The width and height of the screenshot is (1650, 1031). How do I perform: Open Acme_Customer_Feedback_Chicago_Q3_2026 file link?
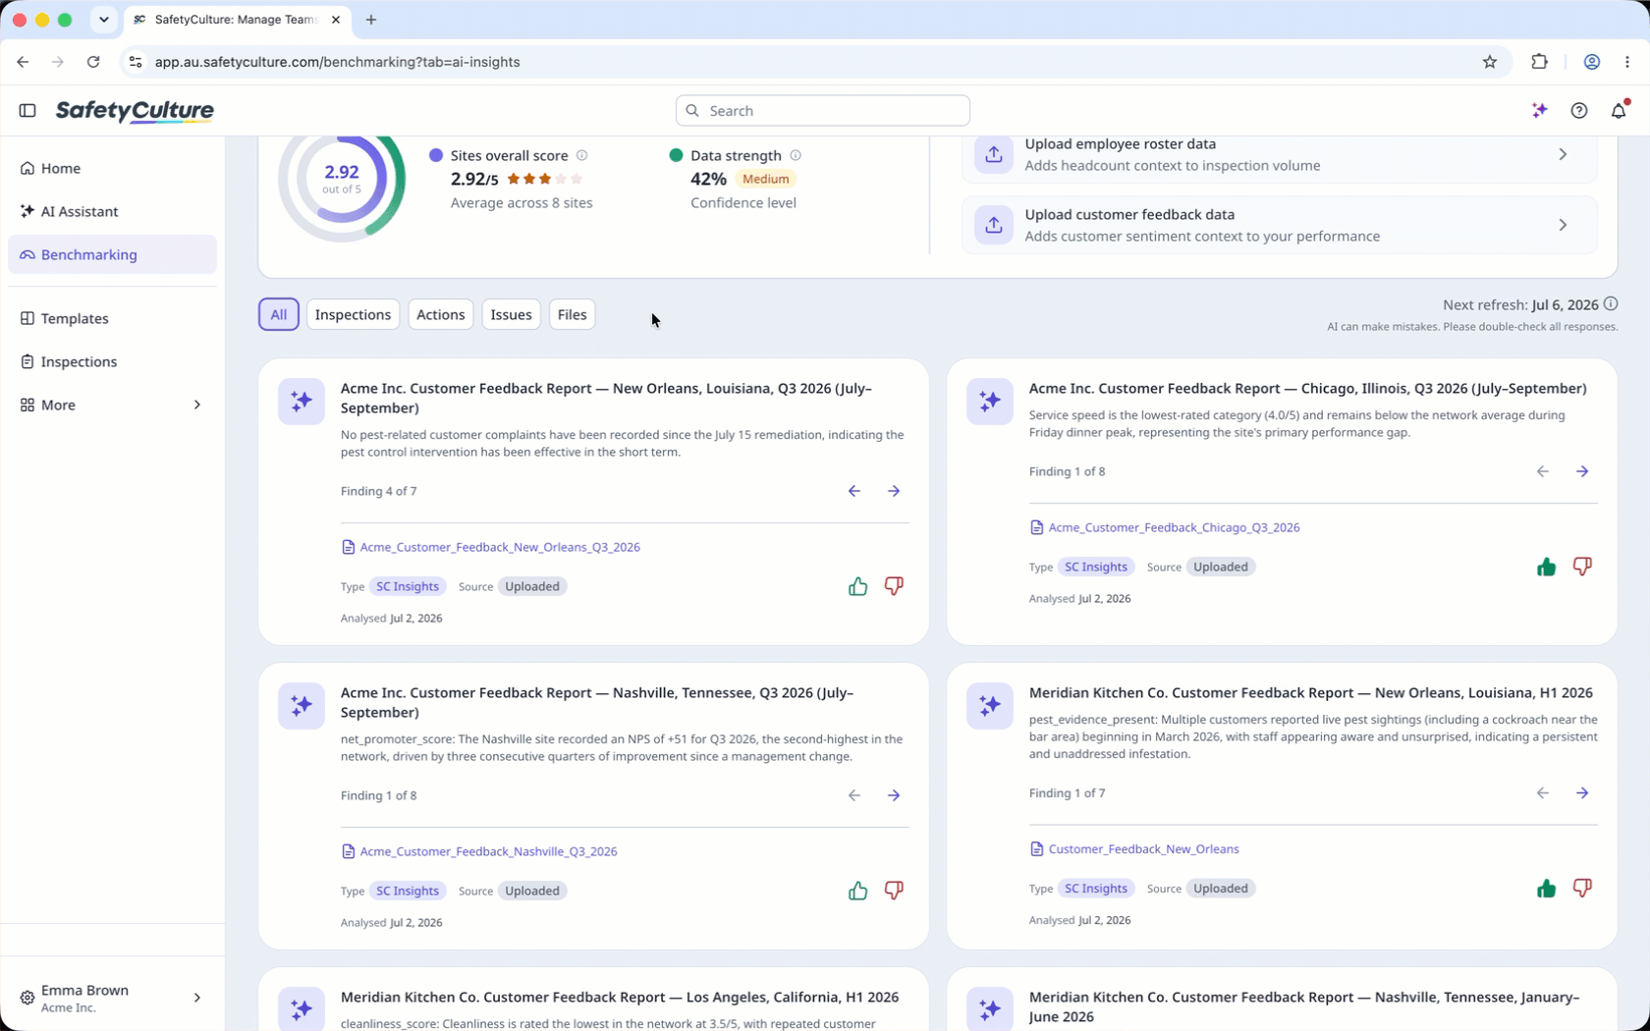[1174, 527]
